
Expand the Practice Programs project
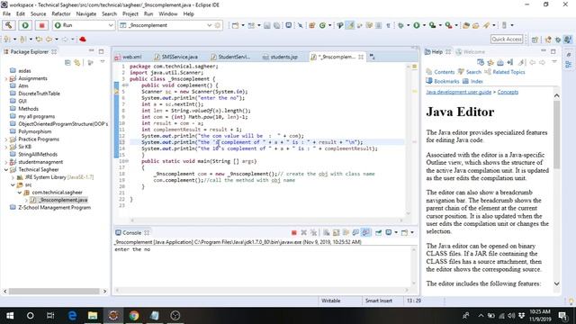pos(6,139)
